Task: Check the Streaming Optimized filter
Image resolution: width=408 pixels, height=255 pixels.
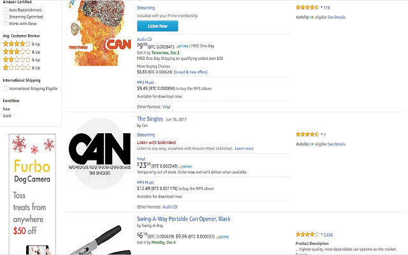Action: click(6, 17)
